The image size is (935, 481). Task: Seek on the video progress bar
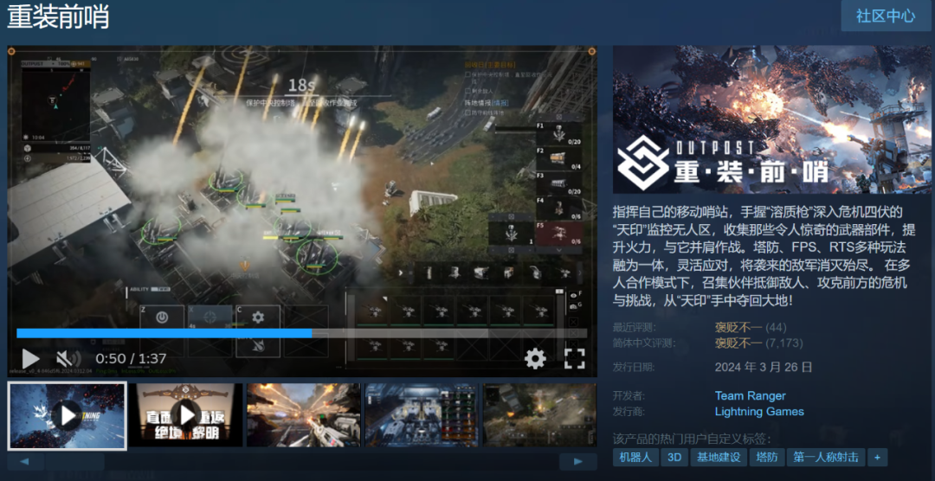pos(302,333)
